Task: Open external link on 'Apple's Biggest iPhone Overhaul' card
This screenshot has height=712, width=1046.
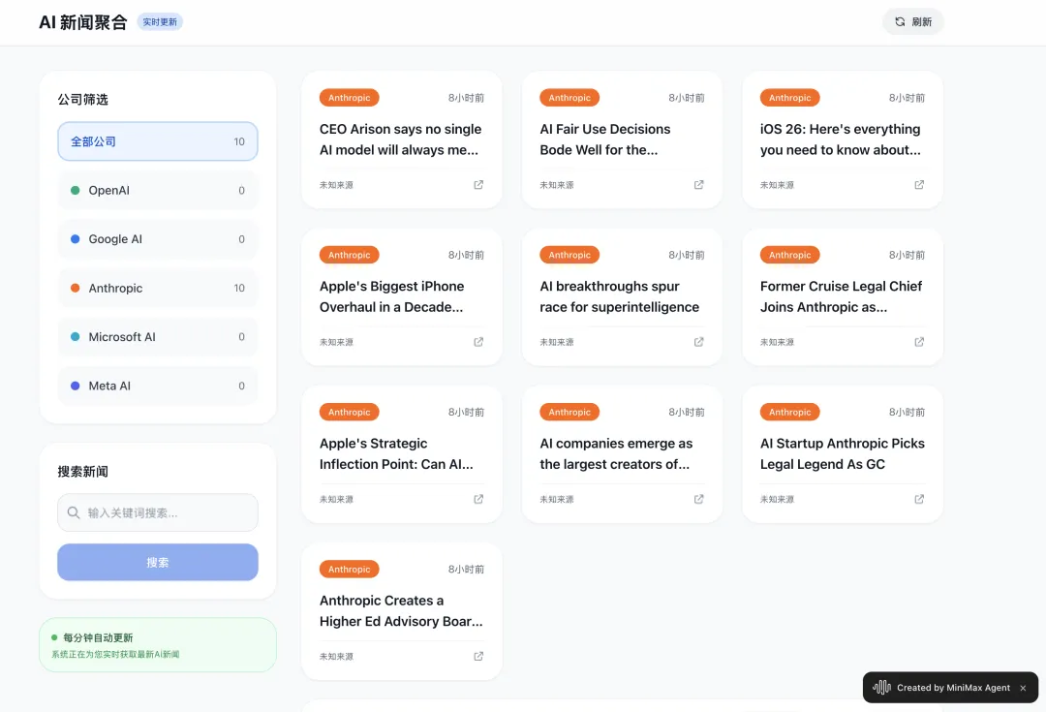Action: click(x=478, y=342)
